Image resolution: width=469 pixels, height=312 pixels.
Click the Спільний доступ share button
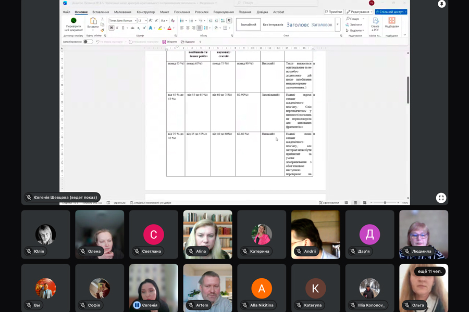click(391, 12)
